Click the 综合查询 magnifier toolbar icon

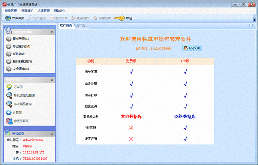30,18
